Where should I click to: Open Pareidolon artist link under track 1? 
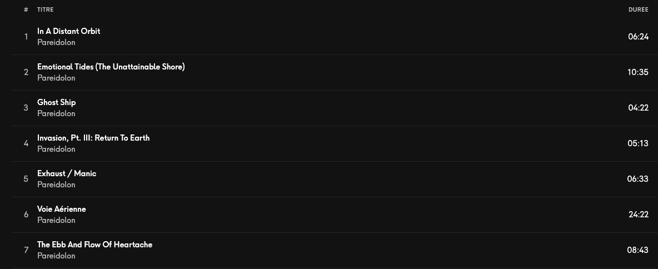tap(56, 42)
